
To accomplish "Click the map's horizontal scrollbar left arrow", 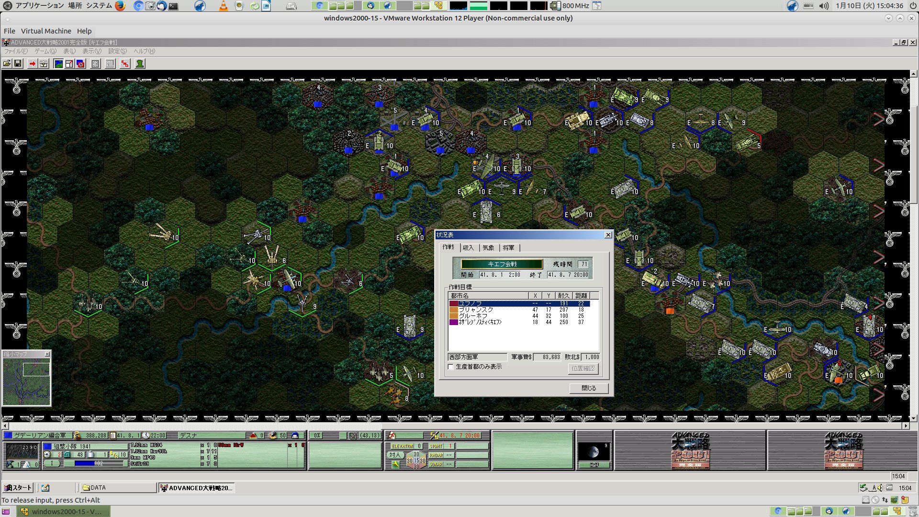I will (x=5, y=426).
